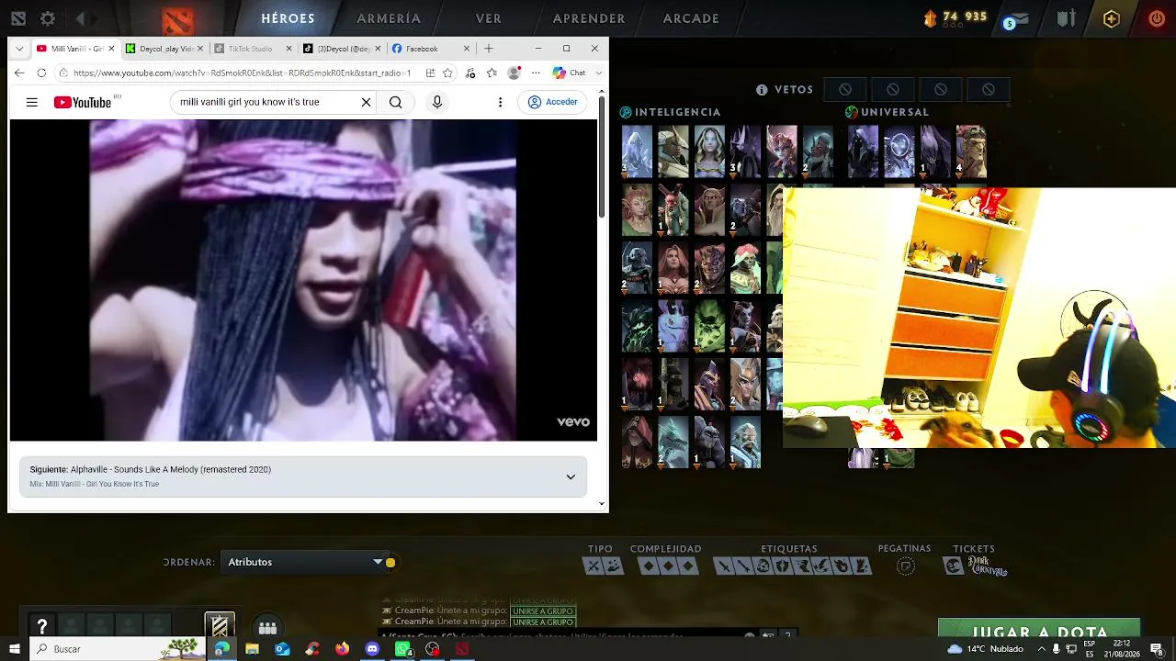Click the yellow dot beside Atributos

click(x=390, y=562)
